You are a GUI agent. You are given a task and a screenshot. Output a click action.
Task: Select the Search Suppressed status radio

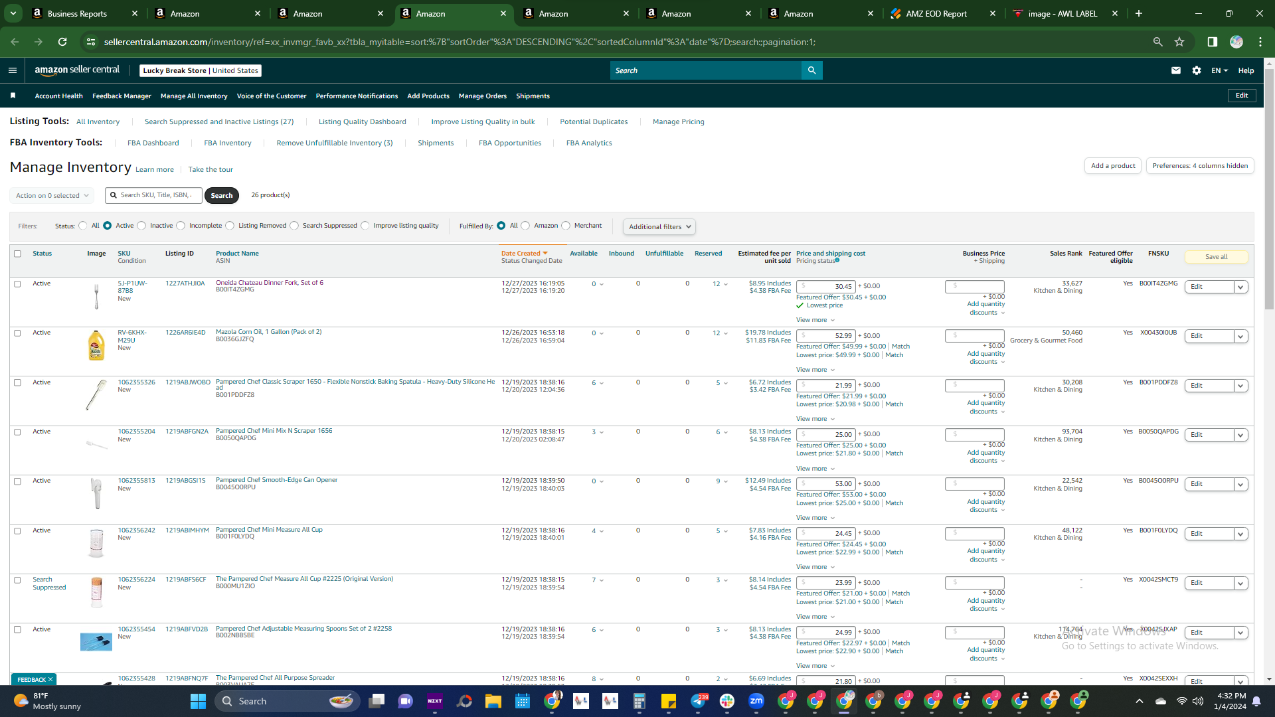294,226
